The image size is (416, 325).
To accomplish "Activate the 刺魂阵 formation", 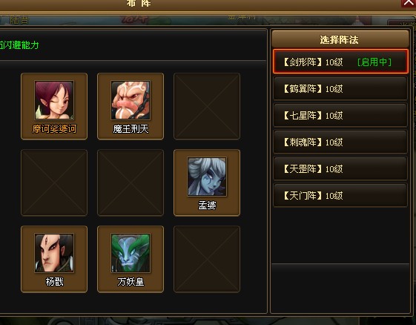I will (x=340, y=142).
